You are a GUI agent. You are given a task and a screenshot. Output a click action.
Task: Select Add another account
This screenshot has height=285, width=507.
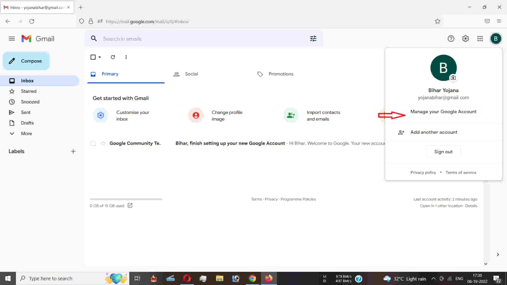click(443, 132)
